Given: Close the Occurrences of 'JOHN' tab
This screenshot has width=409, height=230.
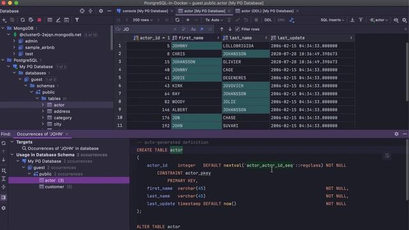Looking at the screenshot, I should click(x=67, y=134).
